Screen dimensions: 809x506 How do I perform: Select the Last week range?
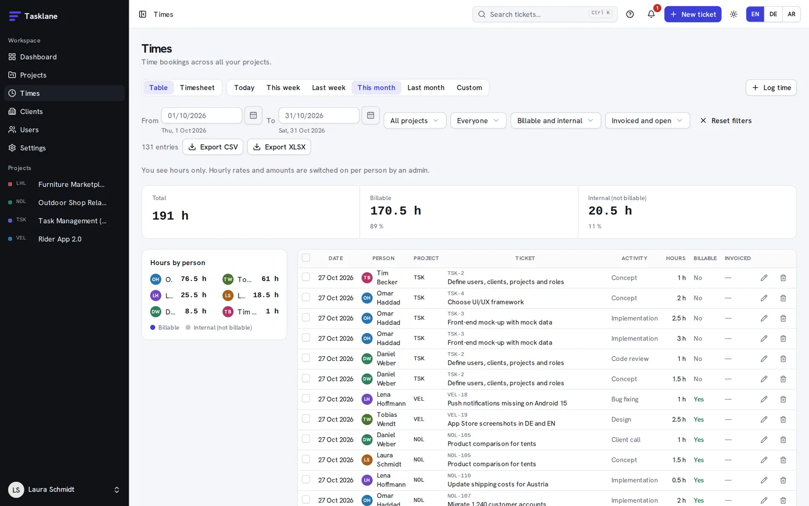329,88
